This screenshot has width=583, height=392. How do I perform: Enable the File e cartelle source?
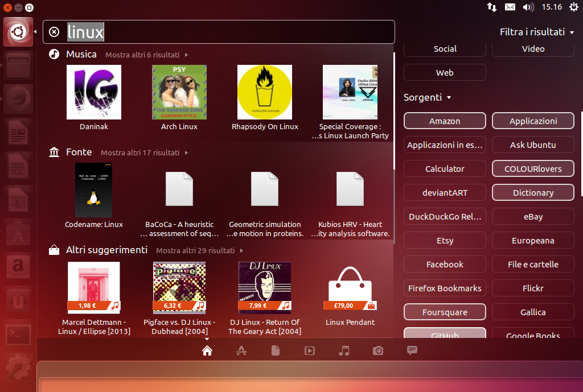pyautogui.click(x=533, y=264)
